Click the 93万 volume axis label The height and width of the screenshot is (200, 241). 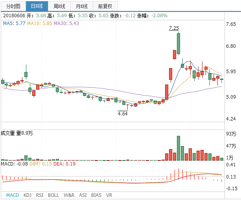(x=231, y=134)
